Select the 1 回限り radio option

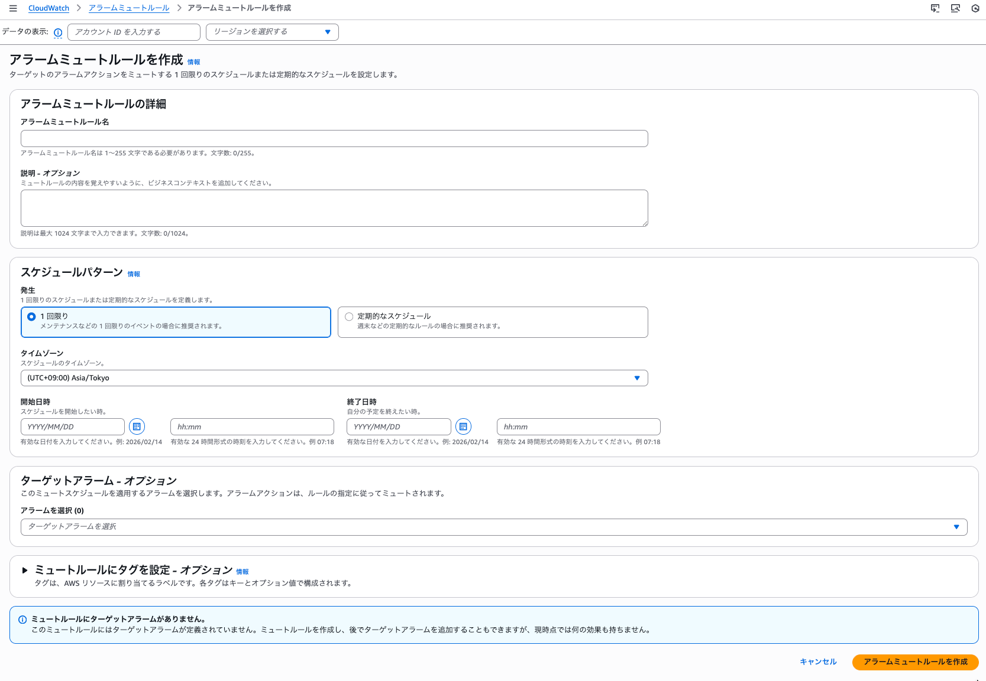[32, 317]
